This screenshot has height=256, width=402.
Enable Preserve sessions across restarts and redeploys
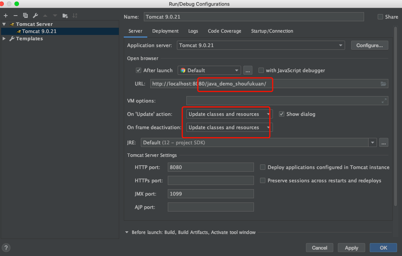(x=263, y=180)
